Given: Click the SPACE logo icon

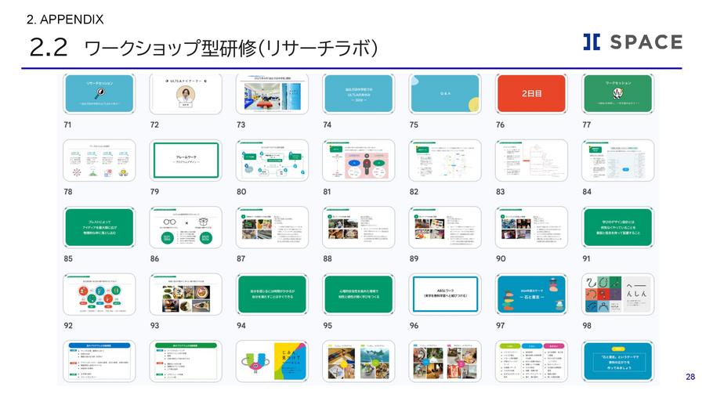Looking at the screenshot, I should click(x=592, y=42).
